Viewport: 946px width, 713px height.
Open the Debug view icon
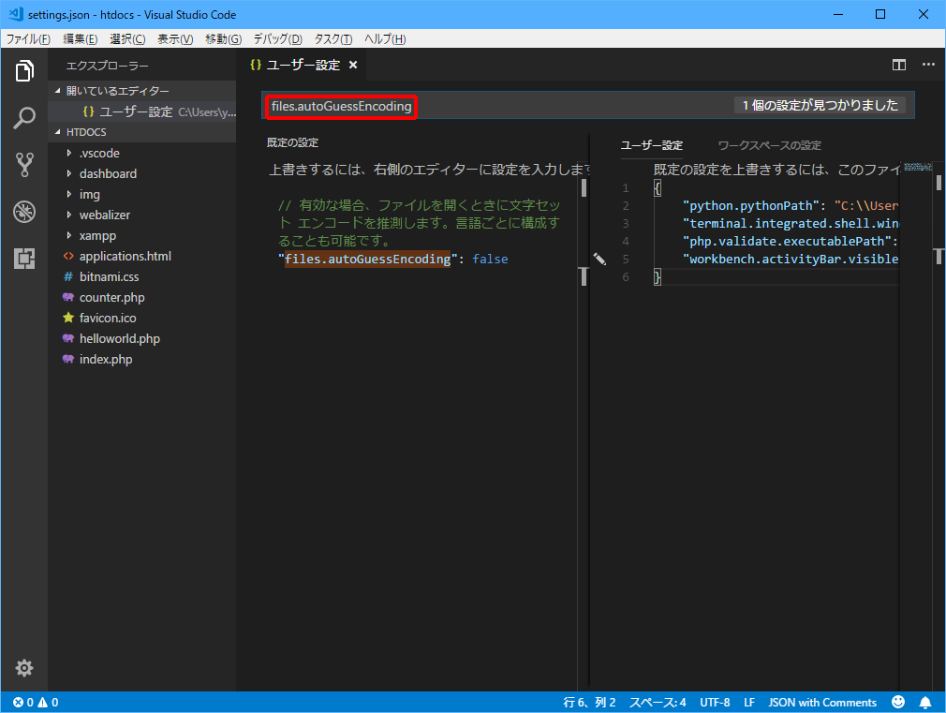(x=23, y=212)
